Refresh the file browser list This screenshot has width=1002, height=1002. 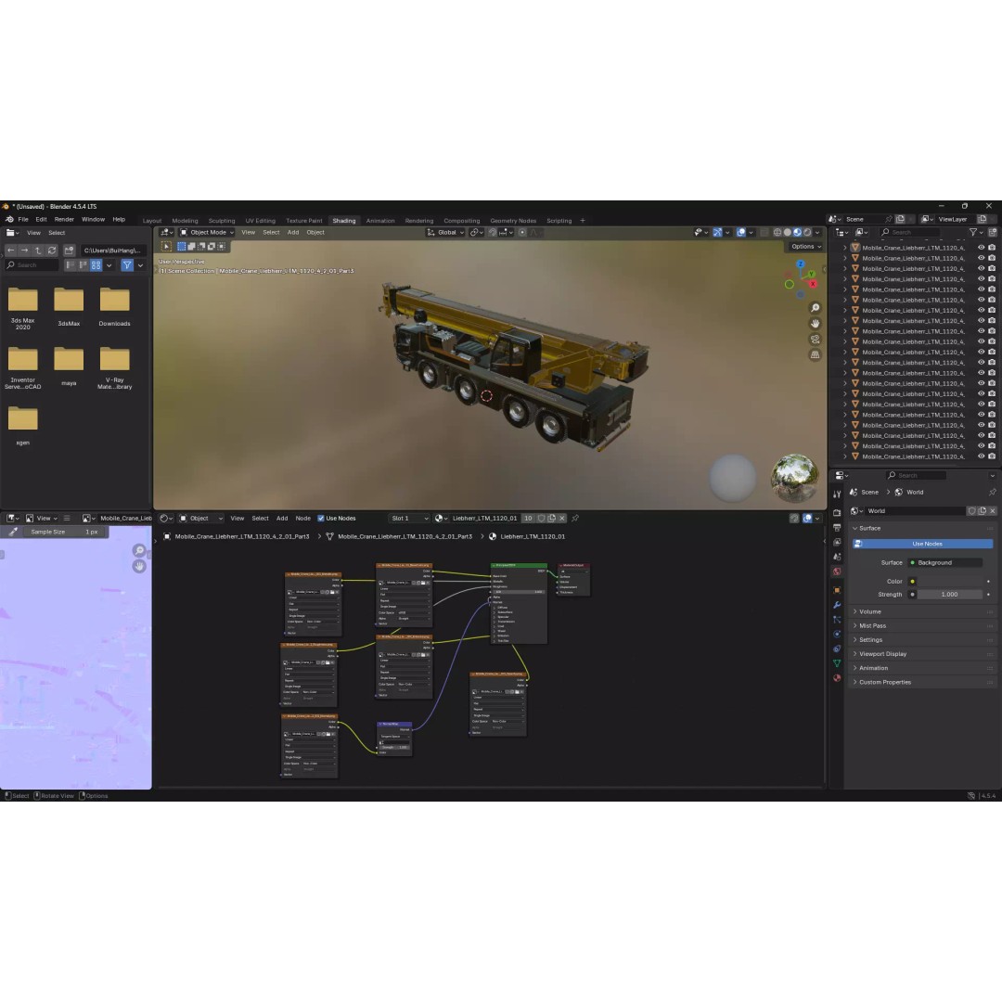[x=52, y=250]
